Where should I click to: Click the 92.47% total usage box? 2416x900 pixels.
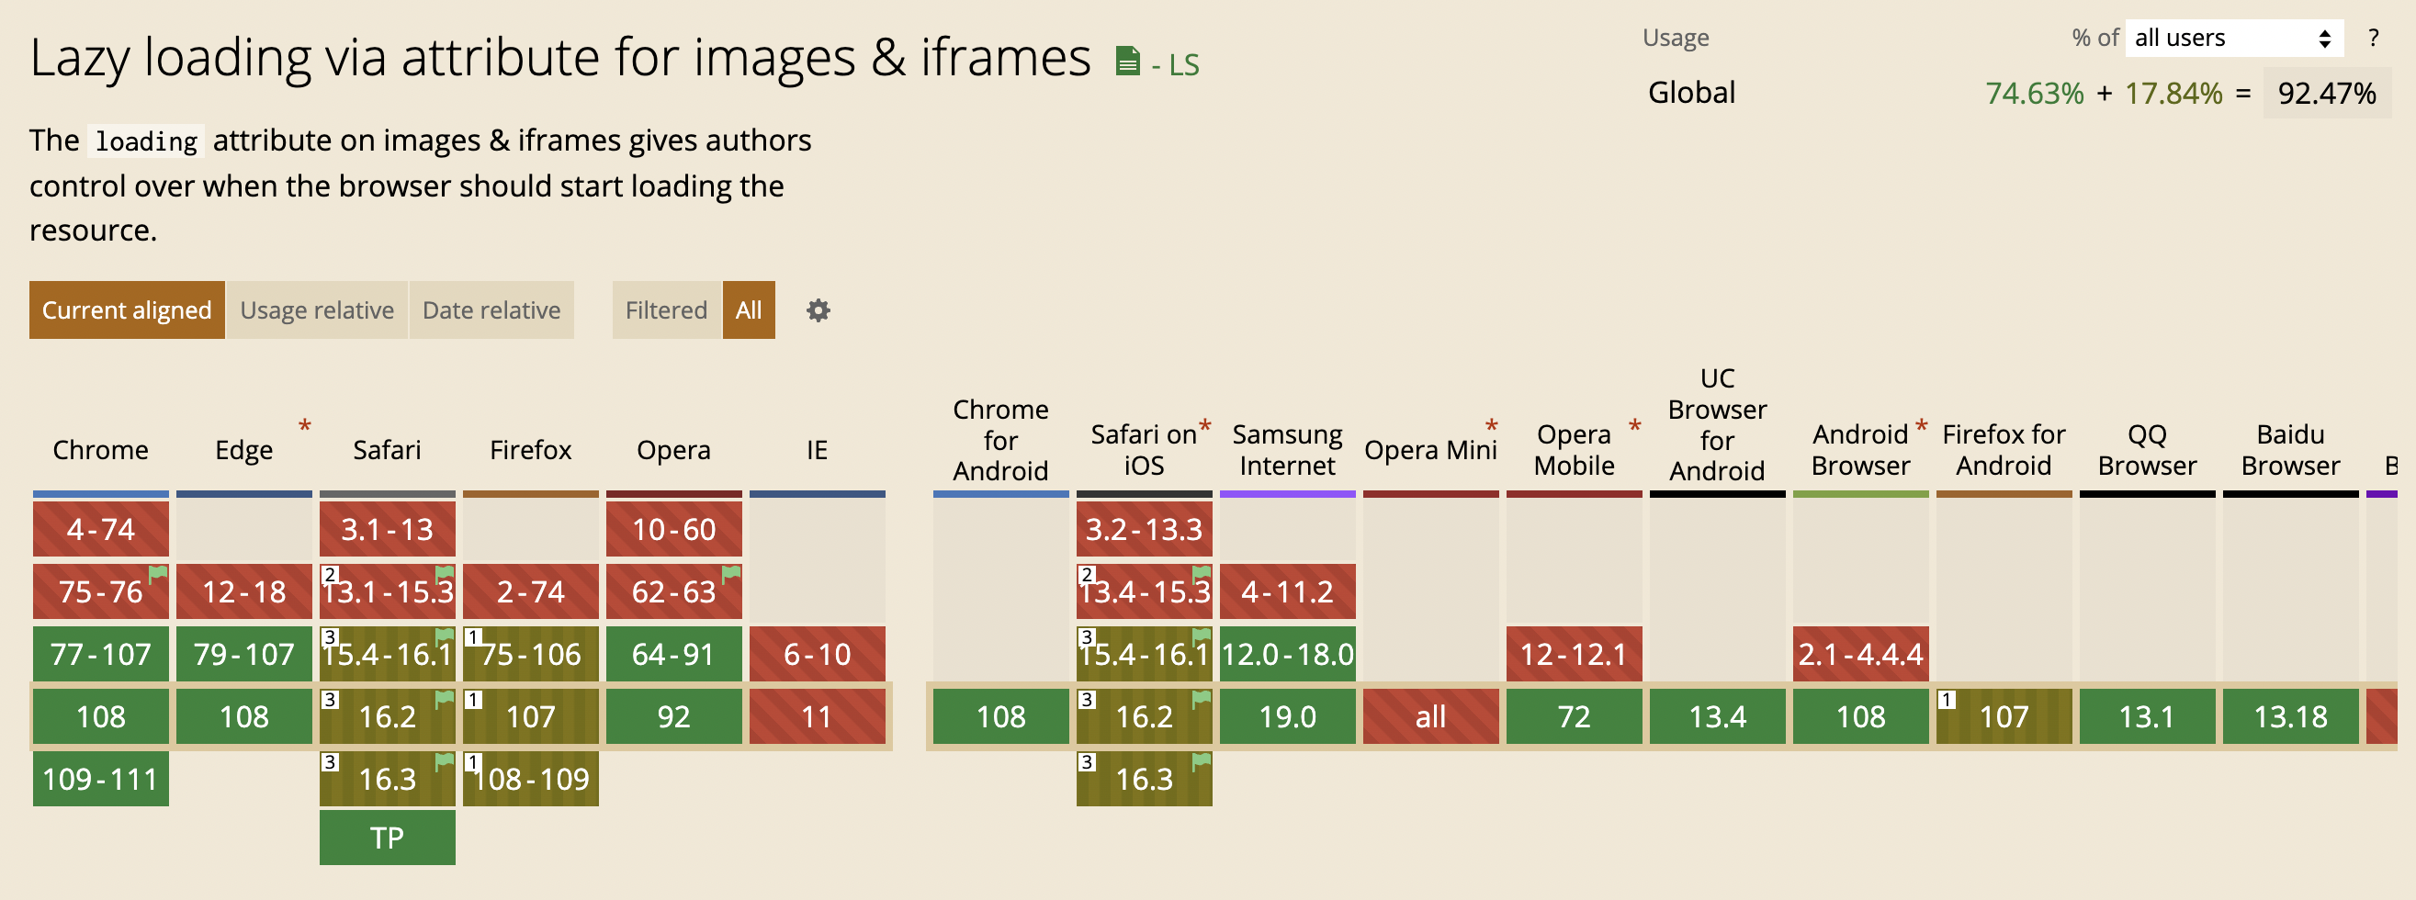pos(2326,93)
